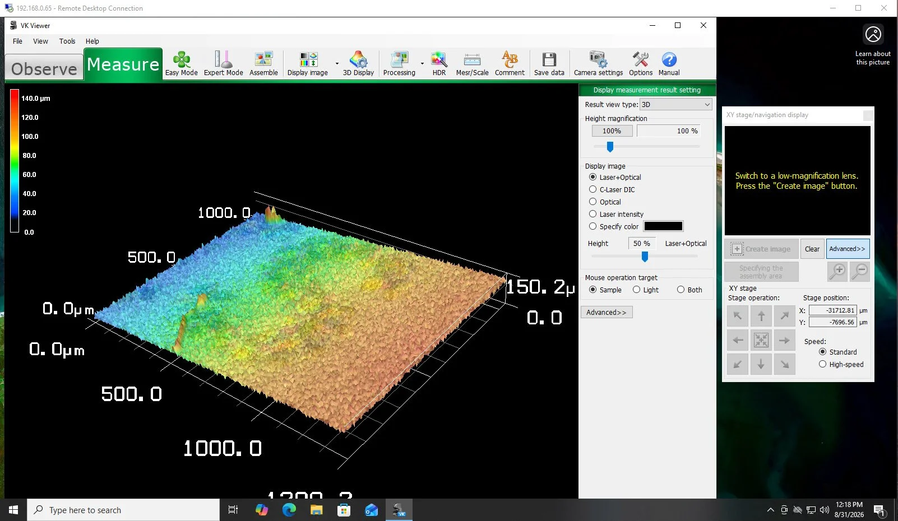Expand the Display image dropdown arrow
This screenshot has width=898, height=521.
[x=337, y=63]
